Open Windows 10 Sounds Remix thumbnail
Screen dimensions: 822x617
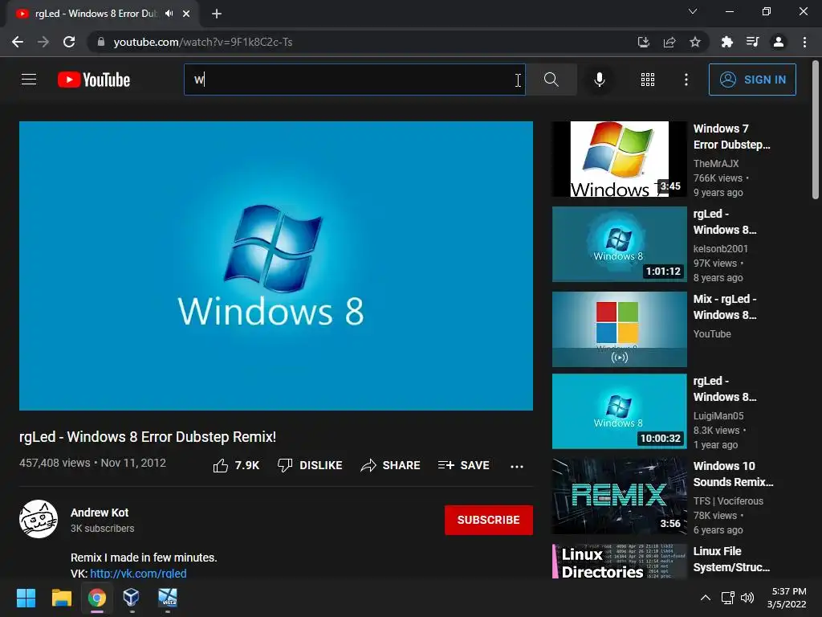point(619,496)
